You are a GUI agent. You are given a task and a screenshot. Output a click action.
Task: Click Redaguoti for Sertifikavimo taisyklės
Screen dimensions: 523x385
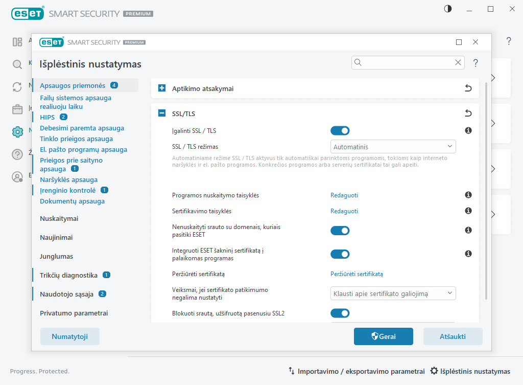click(344, 211)
